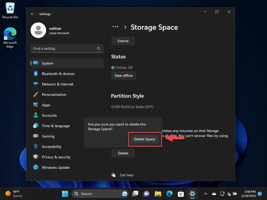Screen dimensions: 267x200
Task: Click the Settings gear in the taskbar
Action: [x=192, y=194]
